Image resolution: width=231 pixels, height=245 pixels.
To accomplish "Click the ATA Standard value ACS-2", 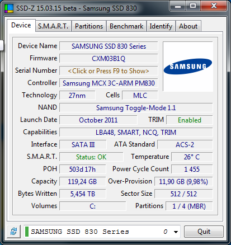I will (x=185, y=145).
